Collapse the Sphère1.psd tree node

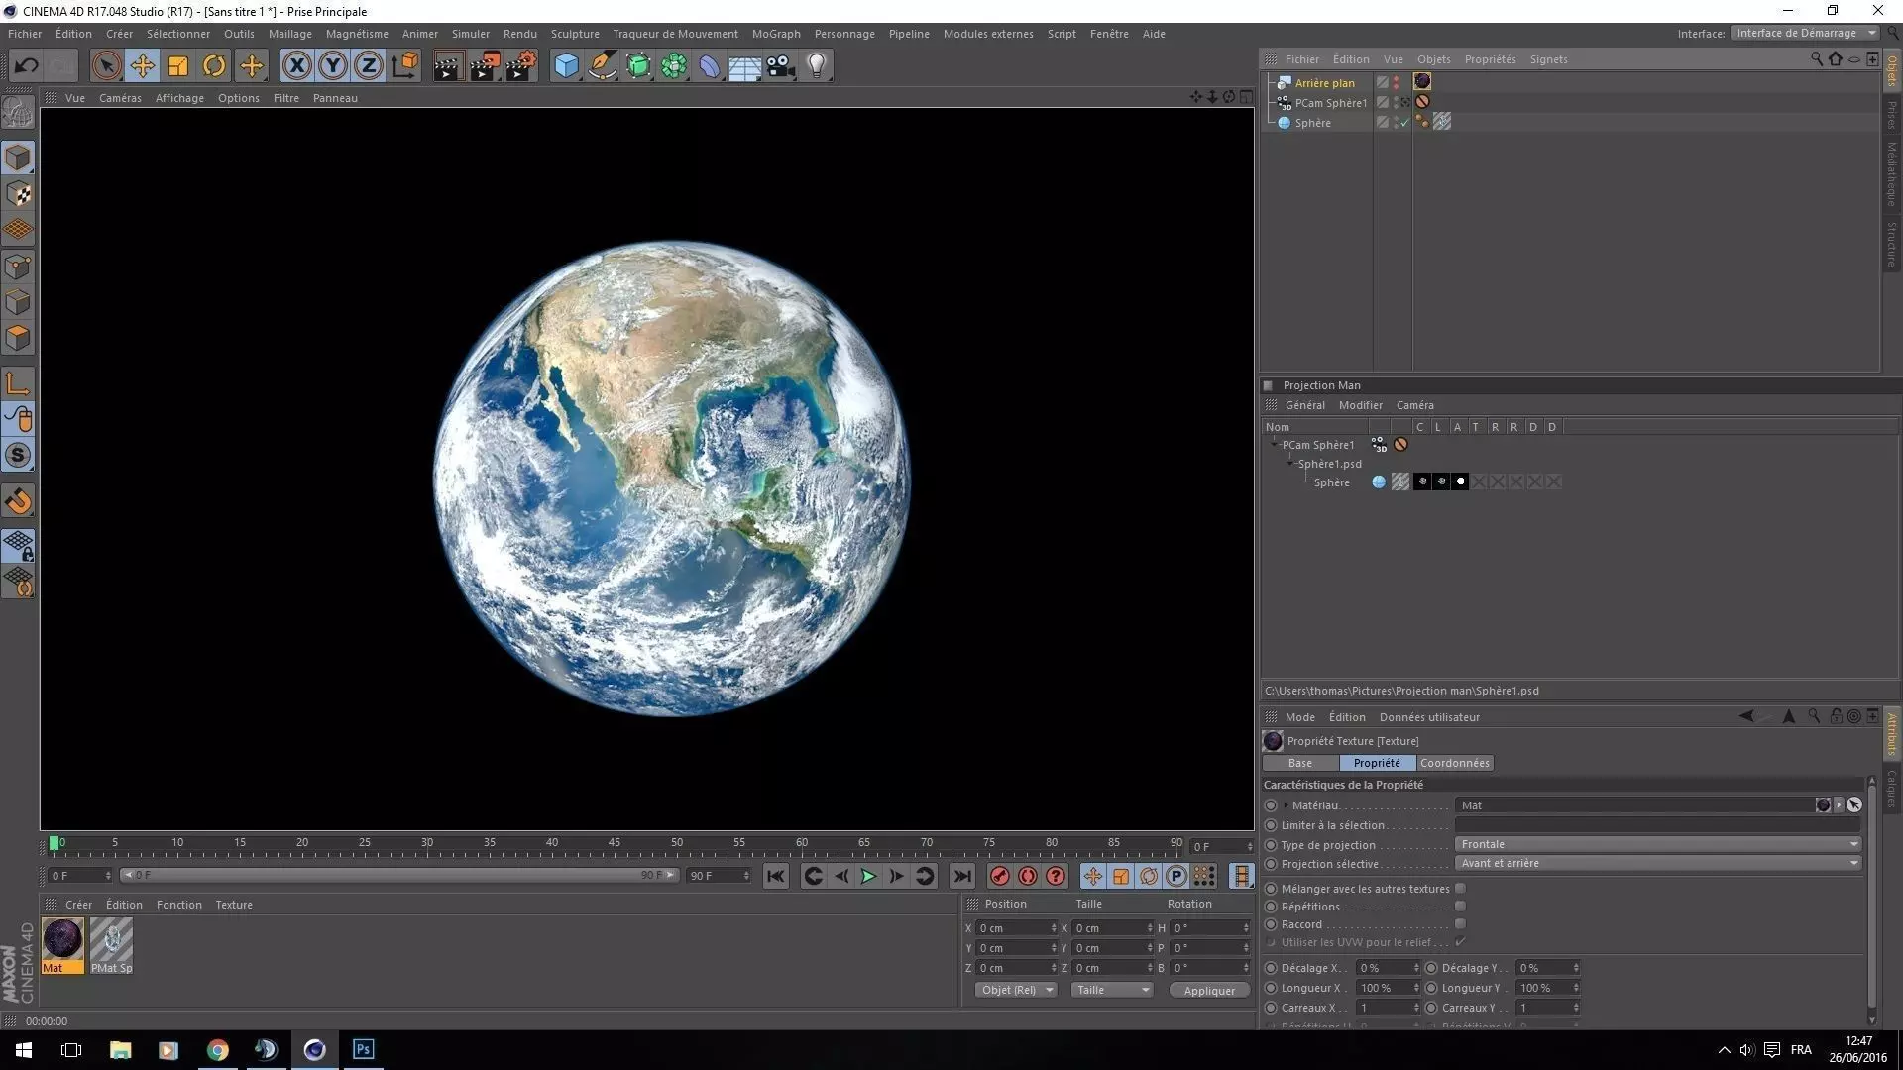[1290, 464]
